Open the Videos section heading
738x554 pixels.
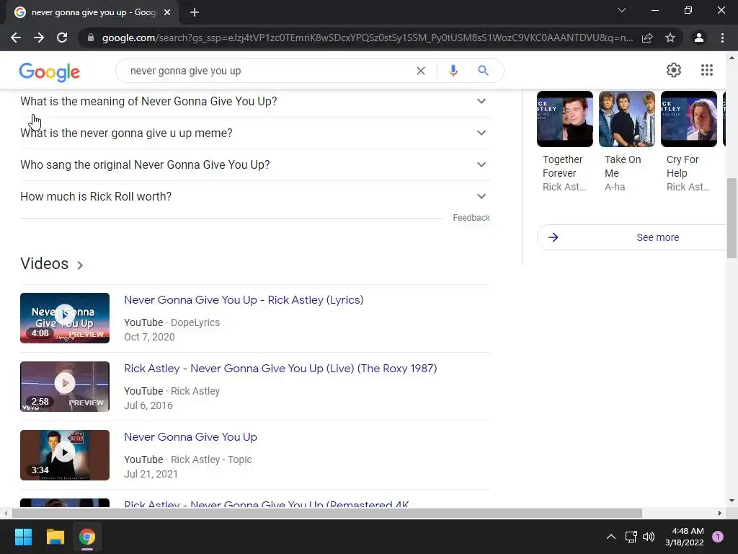pos(44,264)
